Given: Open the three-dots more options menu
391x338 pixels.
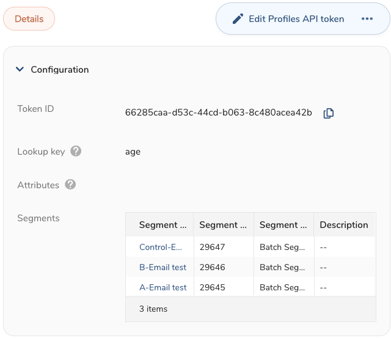Looking at the screenshot, I should click(x=367, y=19).
